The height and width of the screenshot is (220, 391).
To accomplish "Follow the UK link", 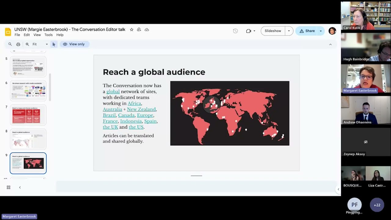I will coord(110,127).
